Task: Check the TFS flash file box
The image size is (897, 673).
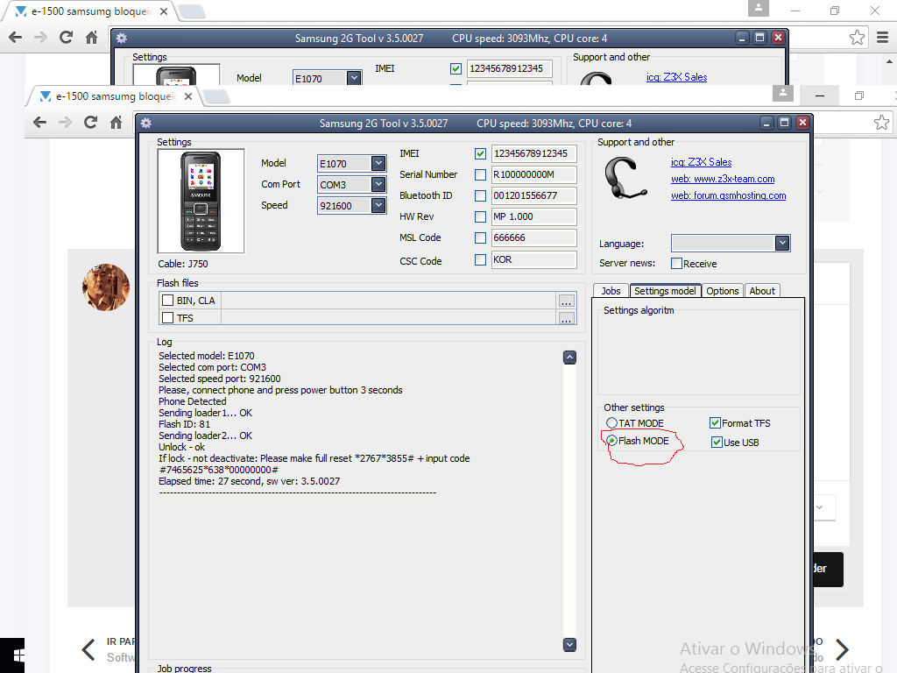Action: point(167,317)
